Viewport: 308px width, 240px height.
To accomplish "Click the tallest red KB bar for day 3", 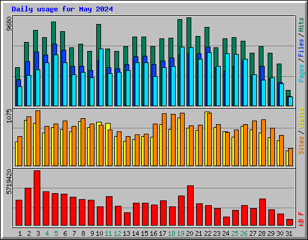I will point(37,198).
